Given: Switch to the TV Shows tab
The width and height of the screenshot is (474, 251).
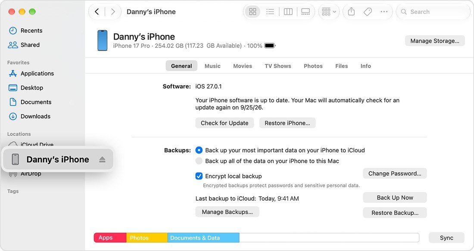Looking at the screenshot, I should point(278,66).
